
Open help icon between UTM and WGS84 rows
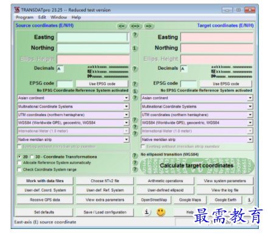tap(135, 120)
